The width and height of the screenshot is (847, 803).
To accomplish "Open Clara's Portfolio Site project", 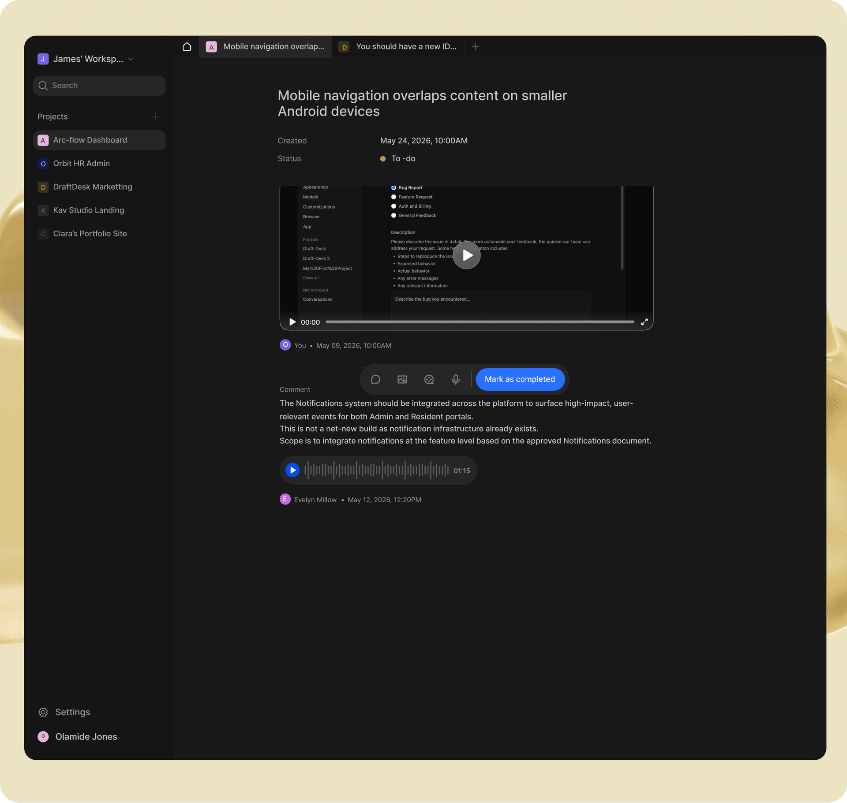I will [x=99, y=234].
